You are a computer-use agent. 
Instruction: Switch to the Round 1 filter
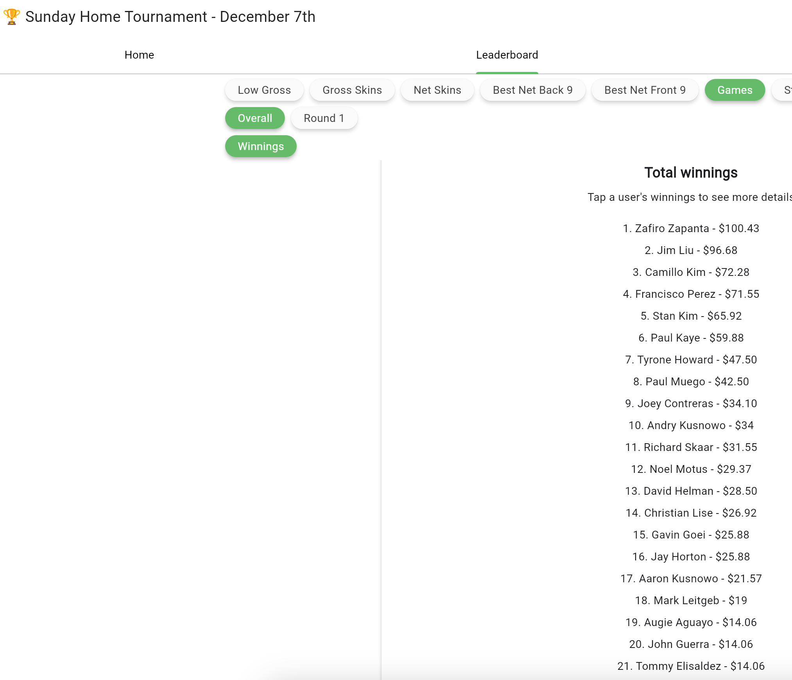click(324, 118)
